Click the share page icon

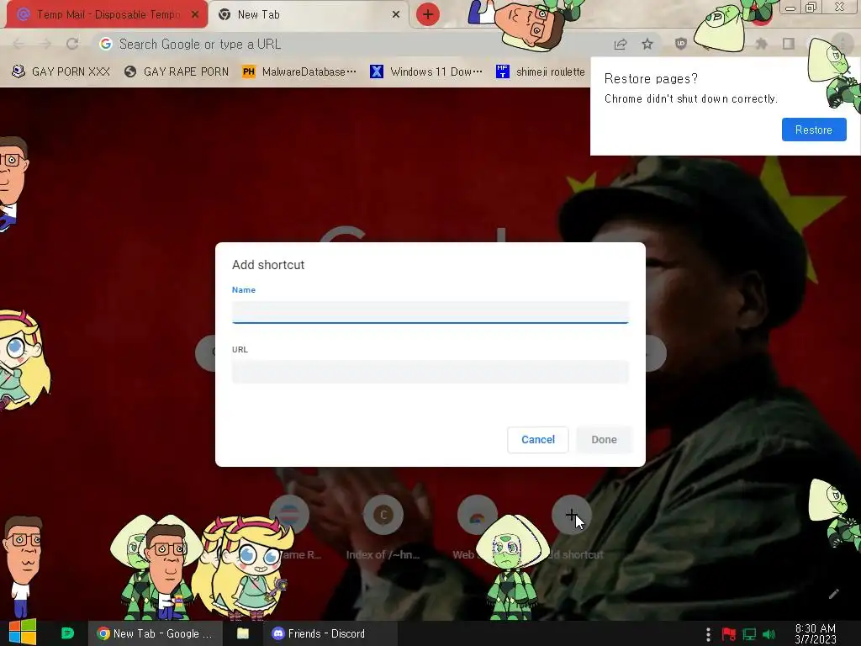(621, 44)
